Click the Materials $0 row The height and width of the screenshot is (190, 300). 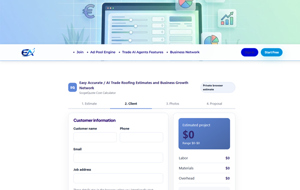tap(204, 168)
